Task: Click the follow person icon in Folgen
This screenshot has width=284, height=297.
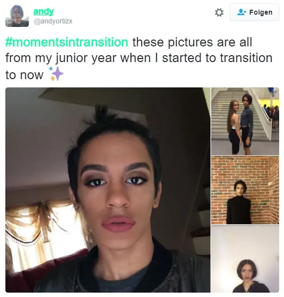Action: (x=242, y=12)
